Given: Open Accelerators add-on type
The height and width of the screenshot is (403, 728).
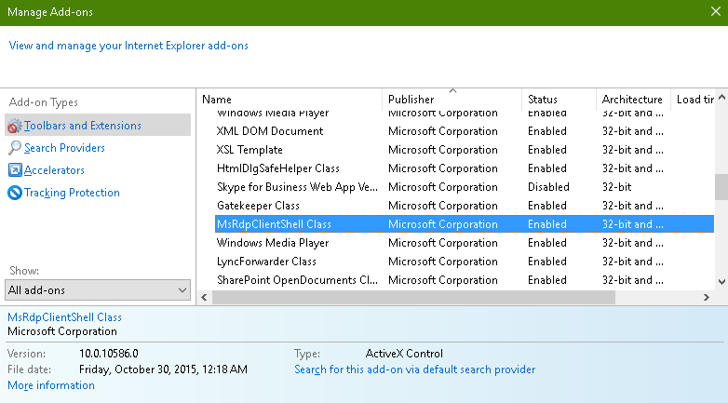Looking at the screenshot, I should 54,170.
